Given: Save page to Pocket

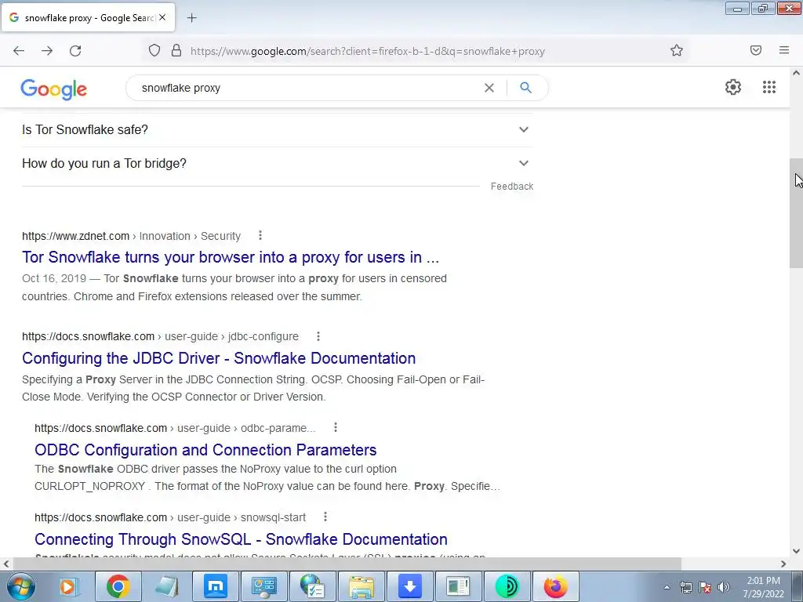Looking at the screenshot, I should click(756, 50).
